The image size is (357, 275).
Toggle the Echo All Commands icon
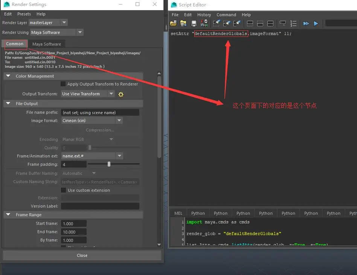pyautogui.click(x=283, y=23)
